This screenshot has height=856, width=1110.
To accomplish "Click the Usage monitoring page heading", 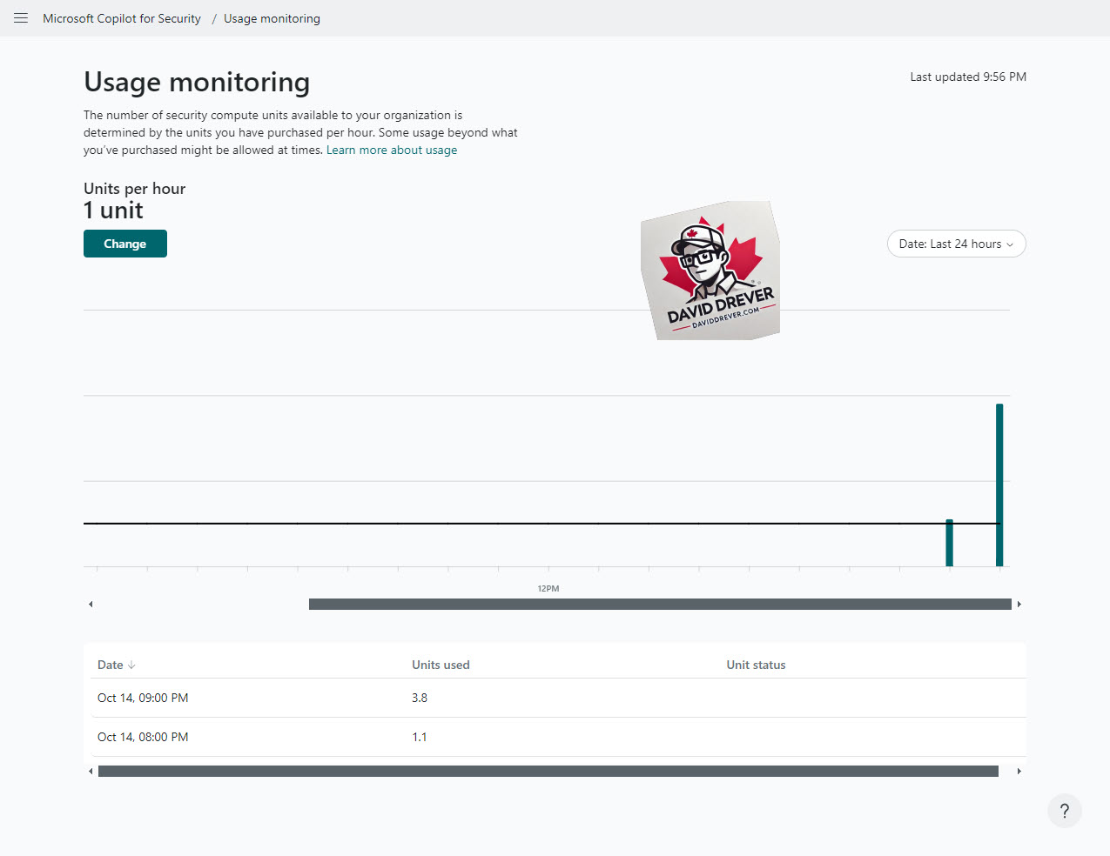I will tap(197, 82).
